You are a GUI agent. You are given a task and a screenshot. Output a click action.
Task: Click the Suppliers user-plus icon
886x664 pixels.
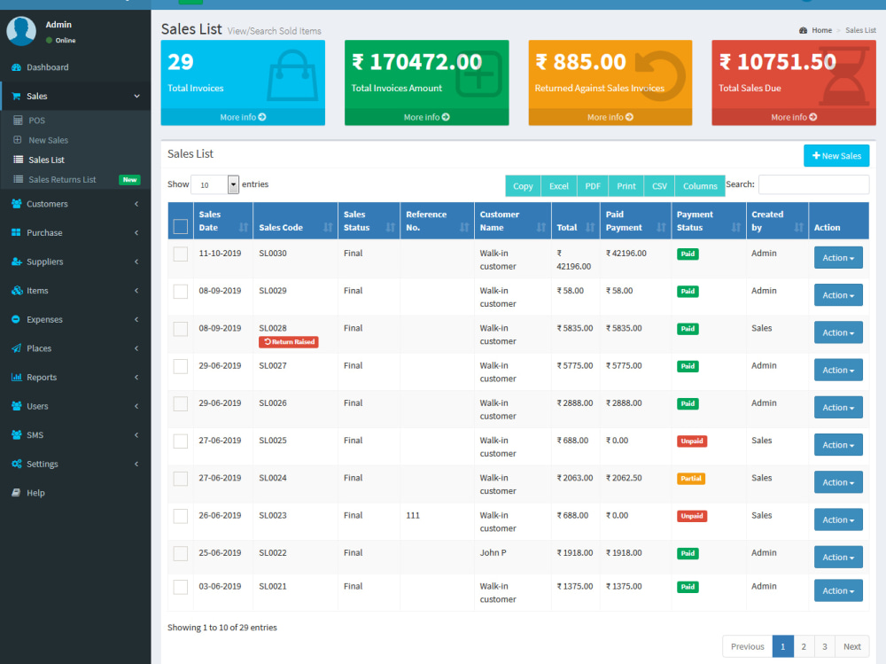[16, 262]
